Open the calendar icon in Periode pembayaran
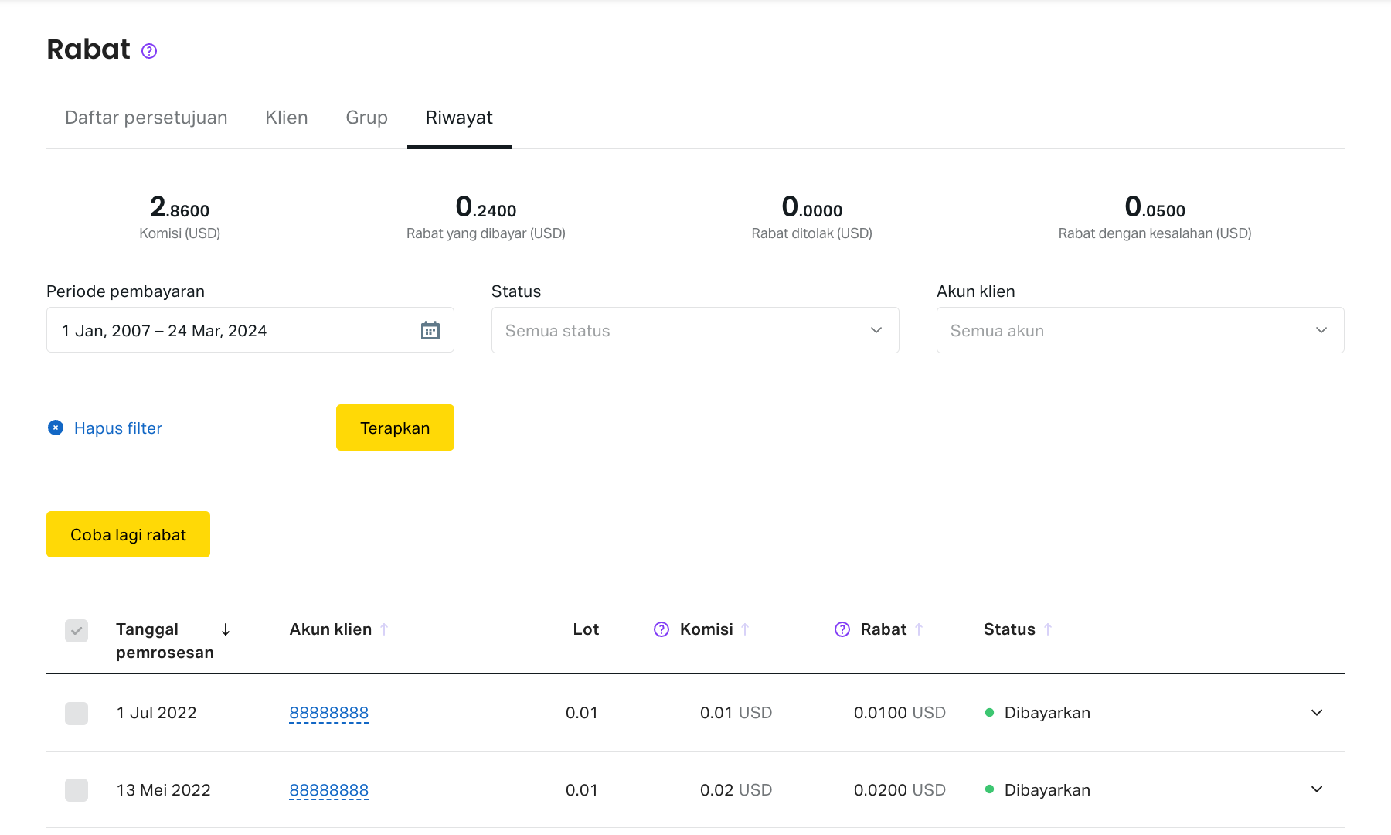The width and height of the screenshot is (1391, 835). (x=430, y=331)
